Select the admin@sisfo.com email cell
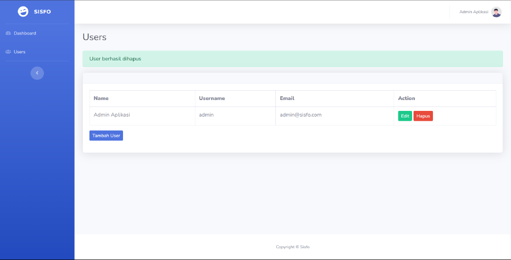This screenshot has height=260, width=511. [300, 115]
